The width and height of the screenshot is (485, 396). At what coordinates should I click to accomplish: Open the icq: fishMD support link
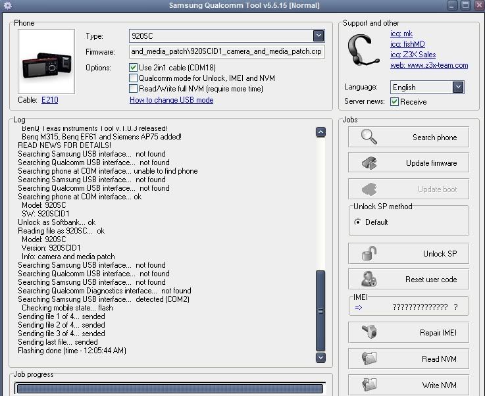click(x=407, y=44)
